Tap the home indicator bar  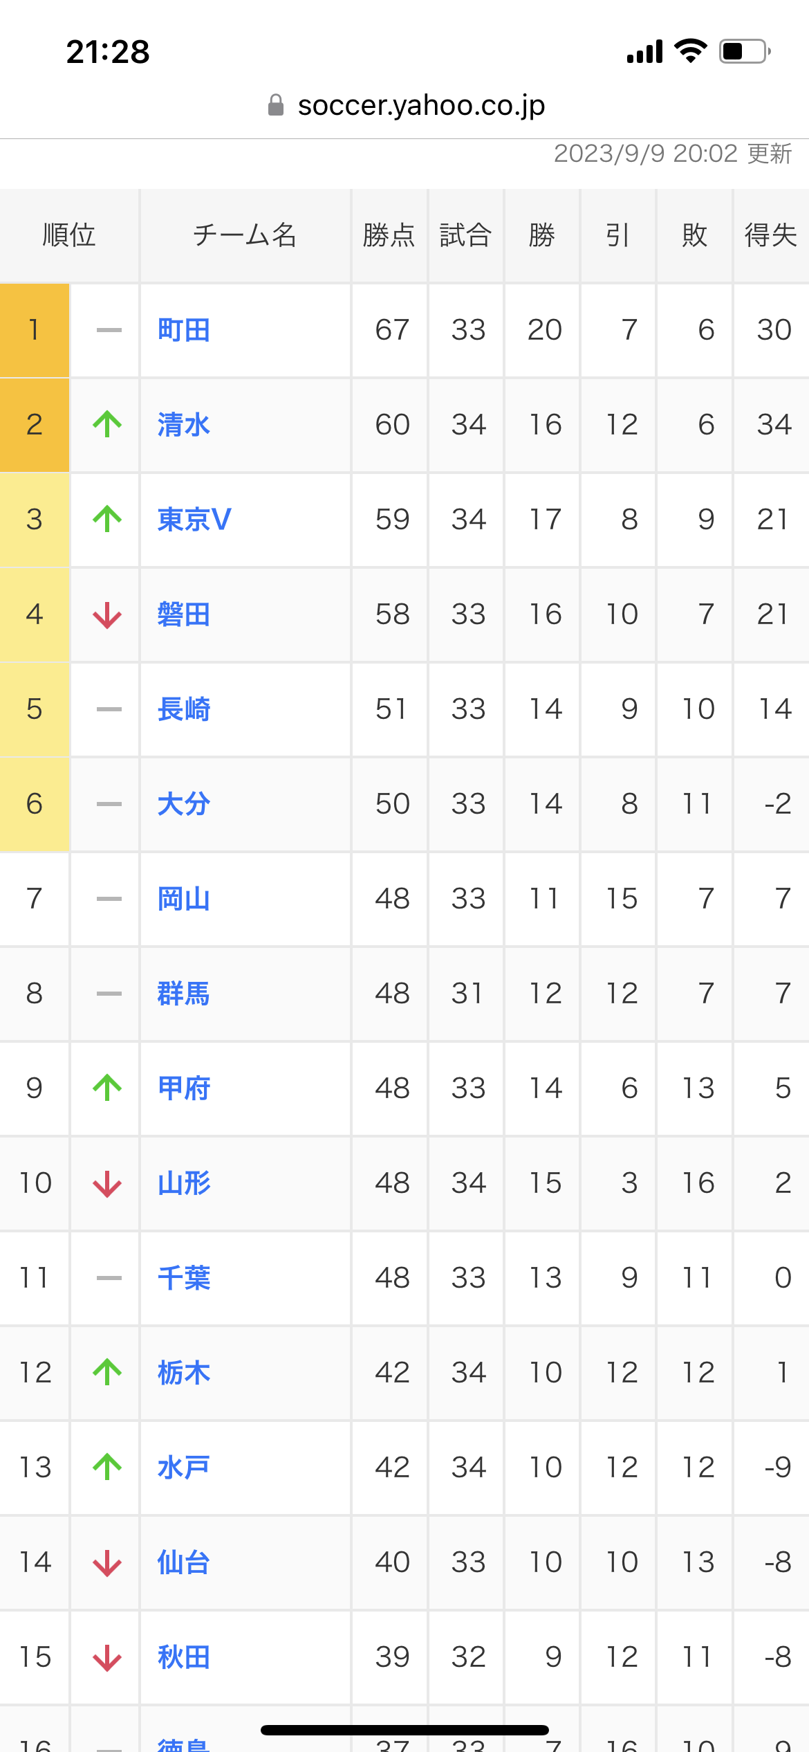tap(404, 1731)
